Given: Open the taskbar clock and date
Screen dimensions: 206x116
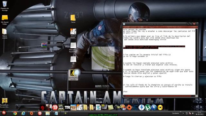Looking at the screenshot, I should pos(200,113).
